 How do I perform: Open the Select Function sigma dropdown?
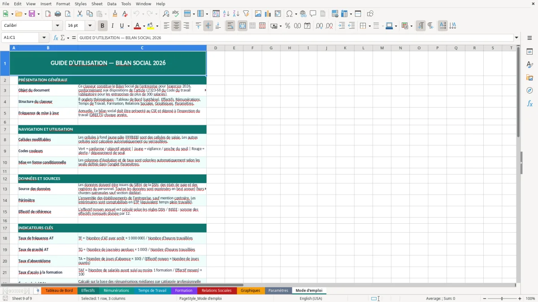click(x=68, y=38)
